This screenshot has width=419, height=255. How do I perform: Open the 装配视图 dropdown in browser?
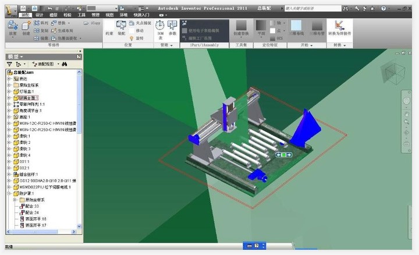tap(44, 63)
